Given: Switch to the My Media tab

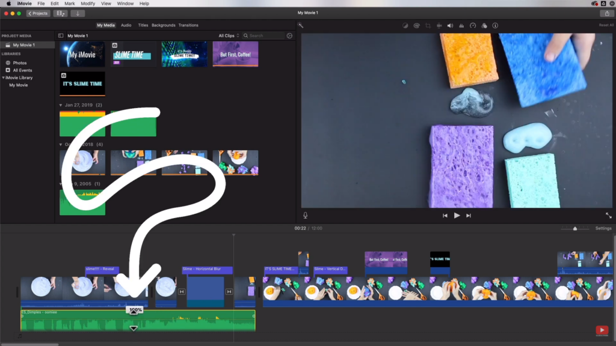Looking at the screenshot, I should click(106, 25).
